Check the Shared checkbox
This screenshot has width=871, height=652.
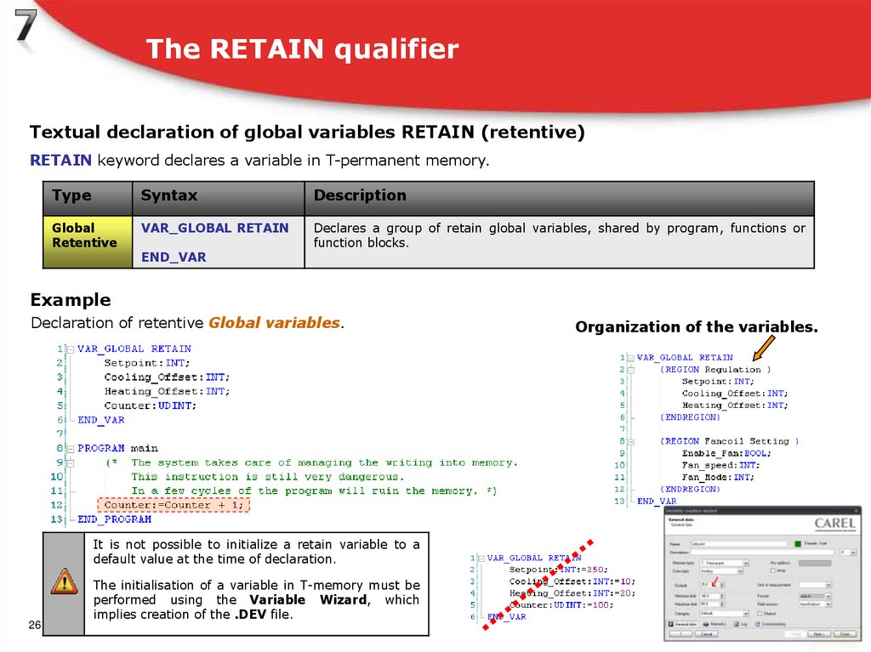[760, 613]
